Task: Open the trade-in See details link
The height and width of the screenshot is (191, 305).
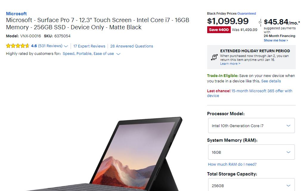Action: (271, 81)
